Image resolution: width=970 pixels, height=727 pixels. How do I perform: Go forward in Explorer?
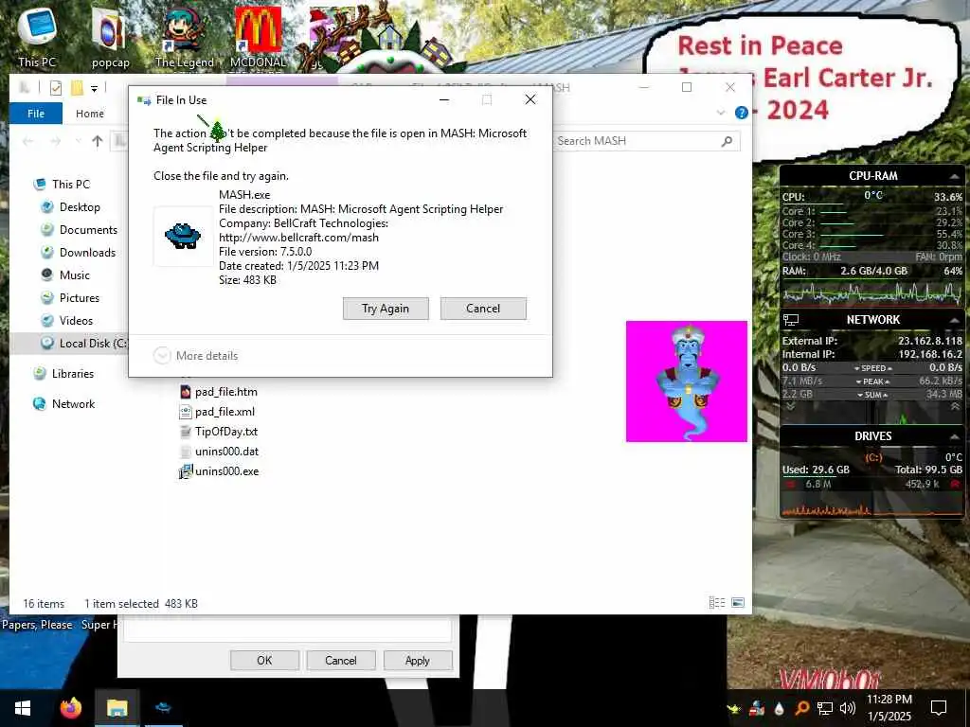[56, 141]
